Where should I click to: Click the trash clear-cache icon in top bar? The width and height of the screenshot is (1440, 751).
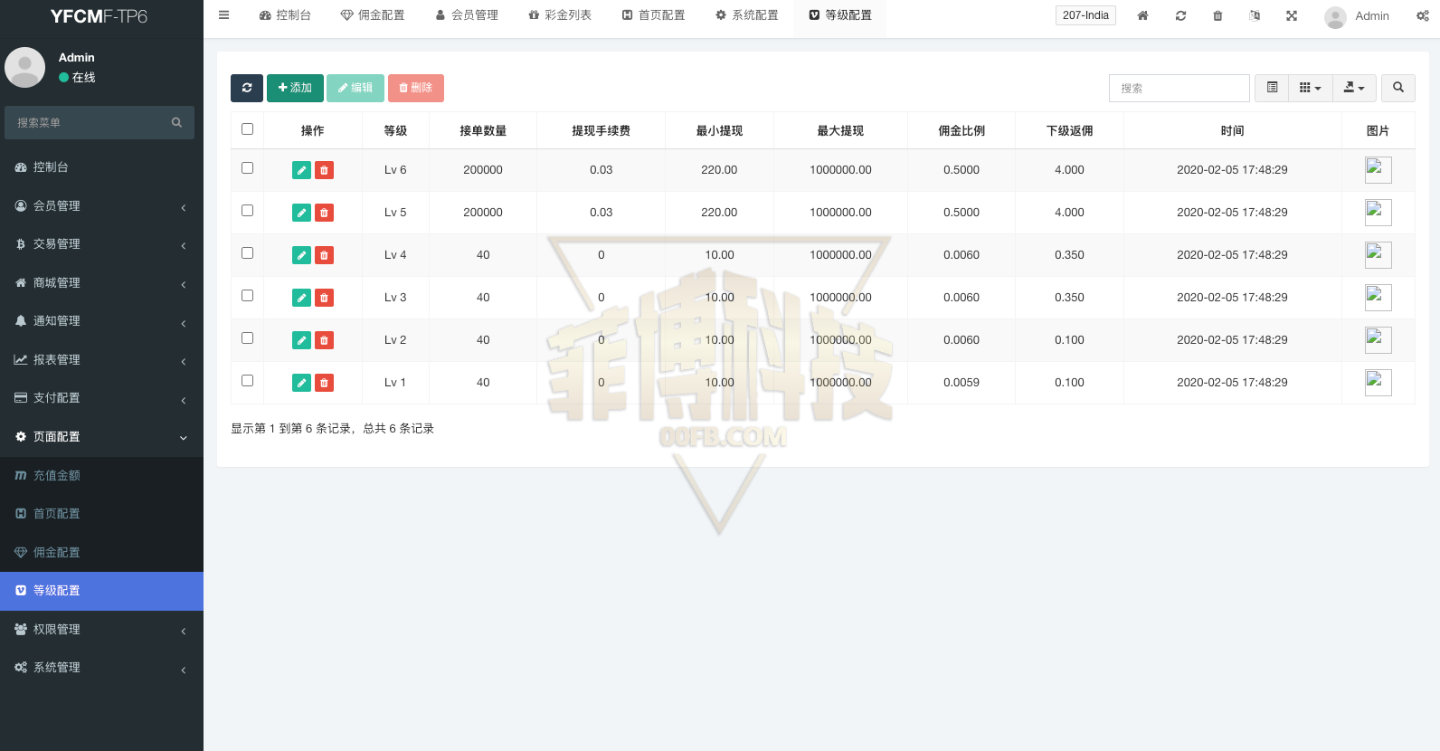(x=1217, y=15)
